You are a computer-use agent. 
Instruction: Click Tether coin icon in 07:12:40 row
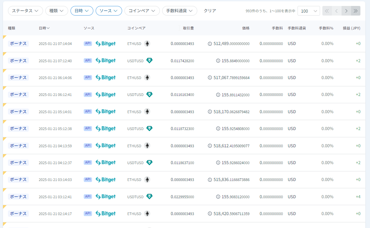click(149, 61)
